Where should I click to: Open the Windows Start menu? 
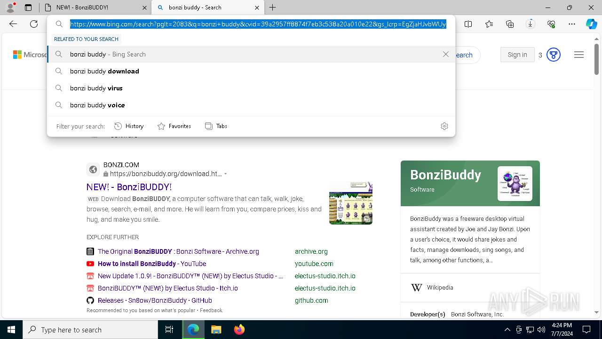point(11,330)
